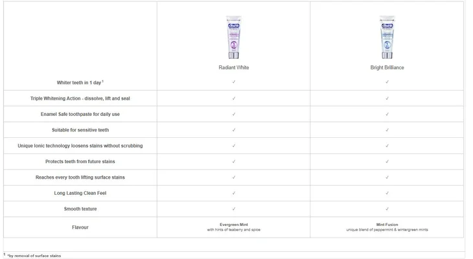473x259 pixels.
Task: Click Bright Brilliance checkmark for Reaches every tooth
Action: pyautogui.click(x=387, y=177)
